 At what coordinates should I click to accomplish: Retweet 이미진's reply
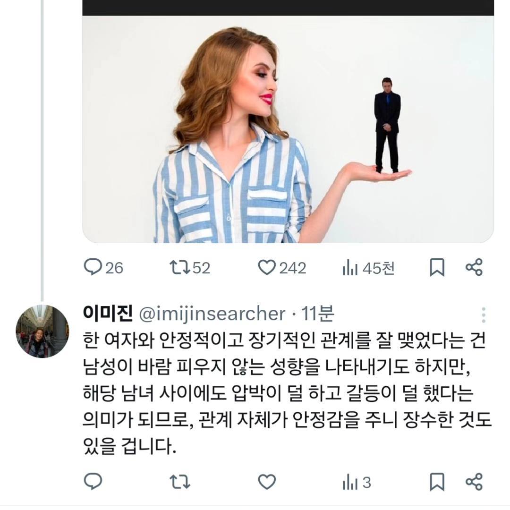tap(181, 481)
